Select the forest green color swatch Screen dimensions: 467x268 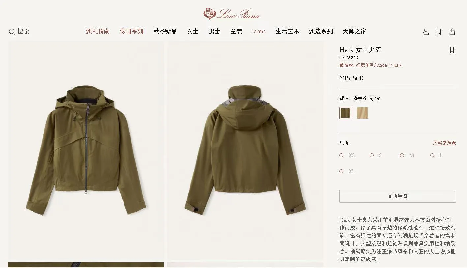pos(345,113)
